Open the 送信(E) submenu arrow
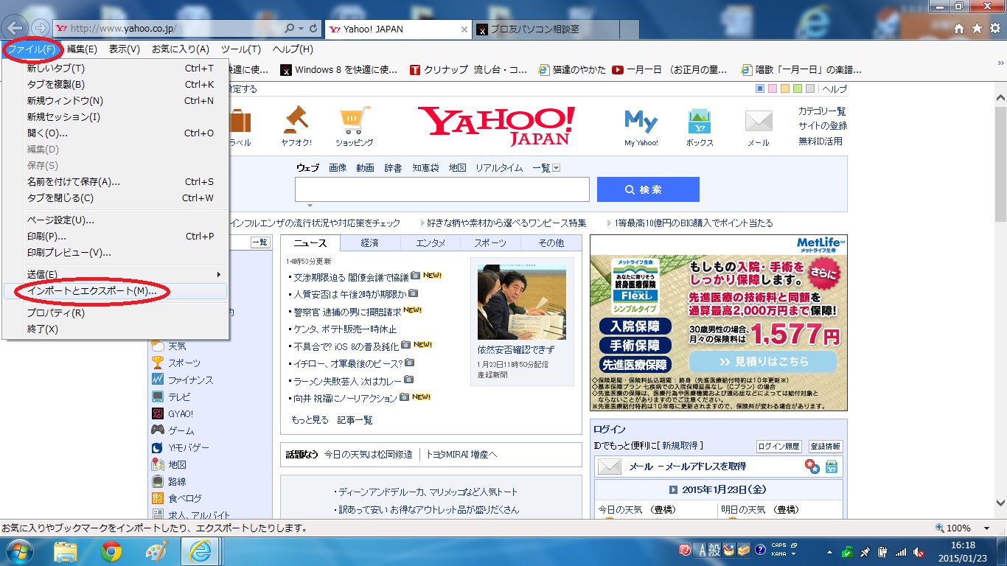Screen dimensions: 1007x566 click(219, 274)
